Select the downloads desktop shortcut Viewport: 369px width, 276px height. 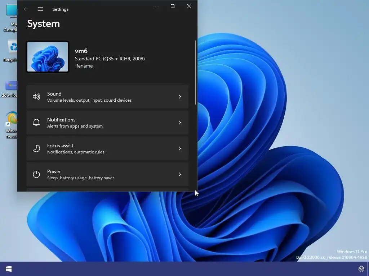[10, 89]
